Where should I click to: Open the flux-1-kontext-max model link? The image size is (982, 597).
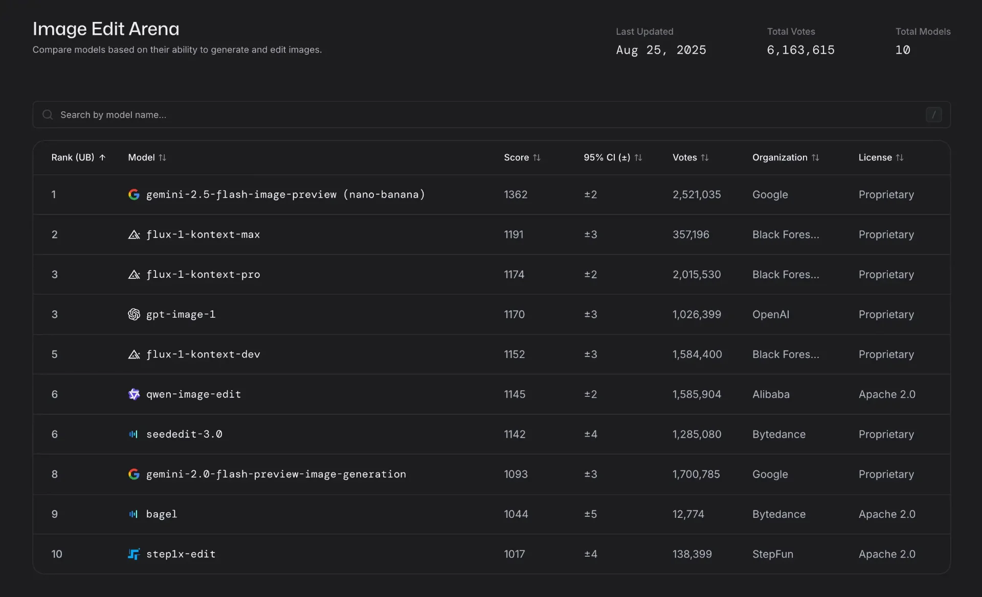click(x=203, y=234)
